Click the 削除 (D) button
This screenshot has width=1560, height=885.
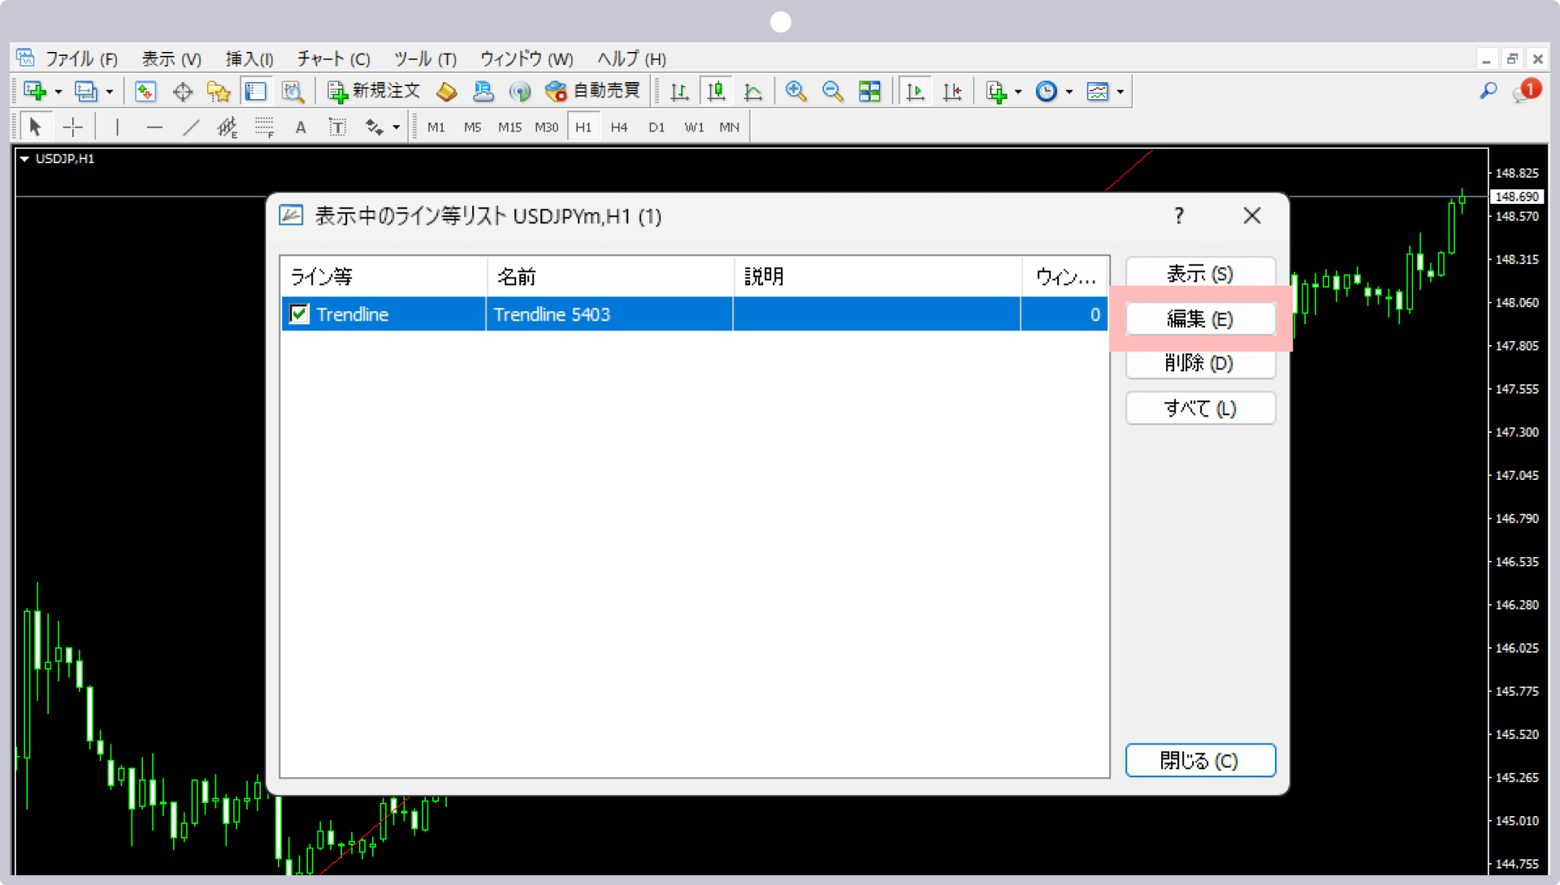pyautogui.click(x=1200, y=363)
